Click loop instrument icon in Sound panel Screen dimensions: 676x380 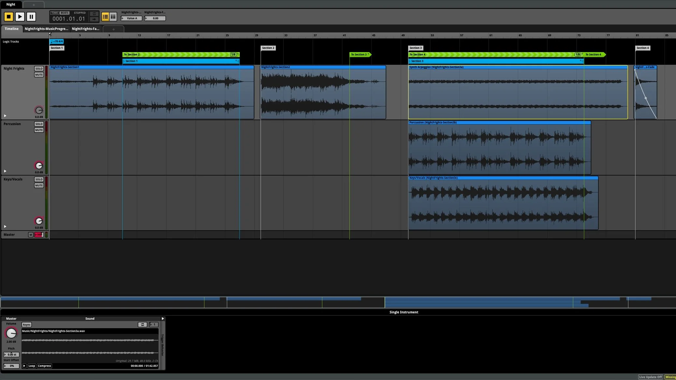[142, 325]
